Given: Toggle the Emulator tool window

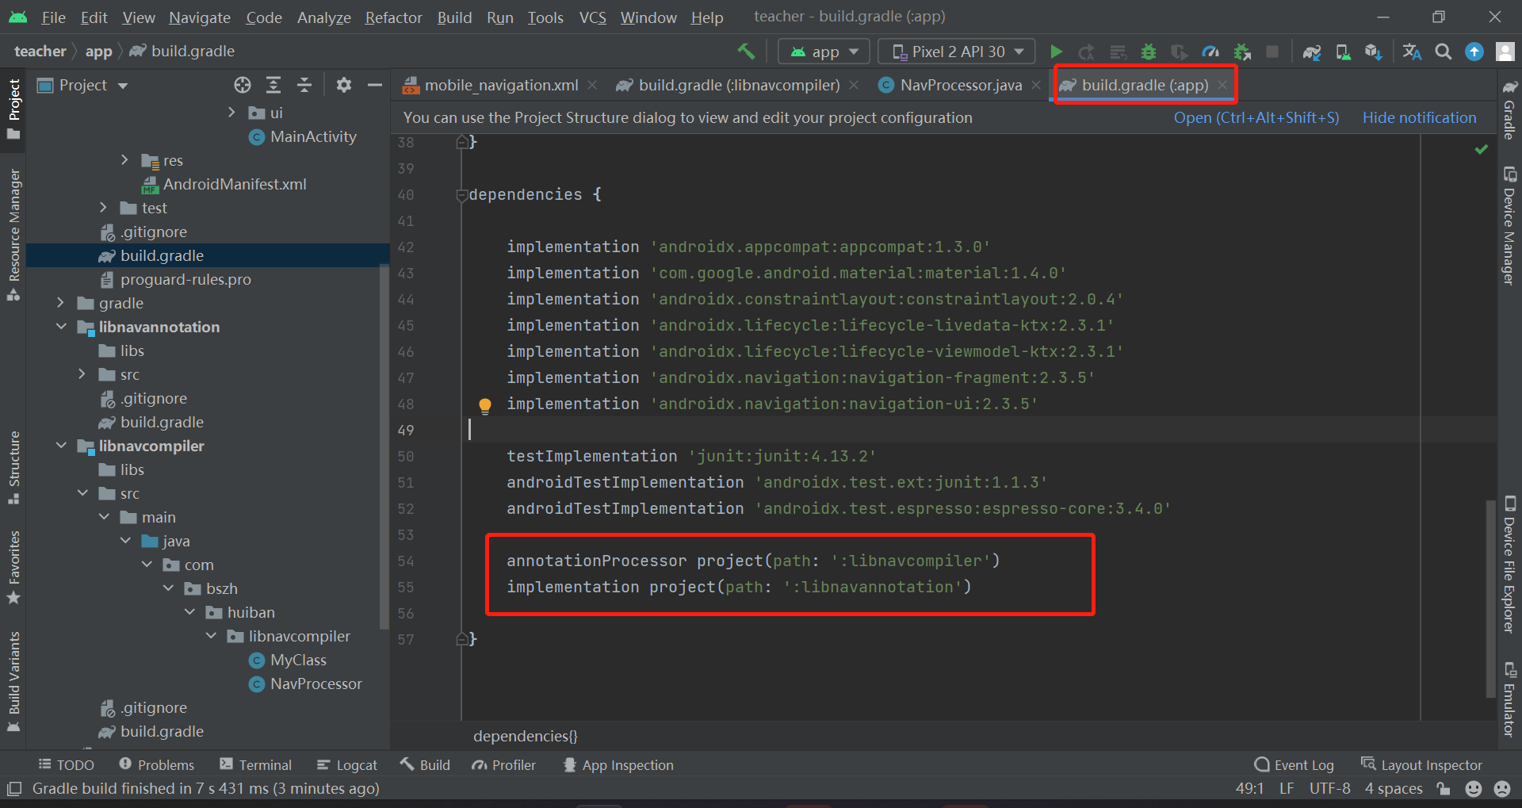Looking at the screenshot, I should 1510,699.
